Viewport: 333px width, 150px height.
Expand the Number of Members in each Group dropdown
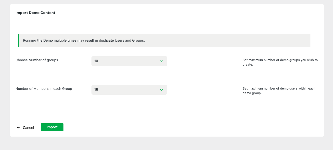(x=129, y=90)
